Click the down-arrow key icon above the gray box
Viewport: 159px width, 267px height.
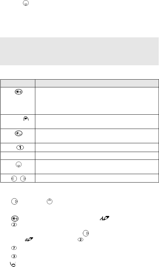click(26, 3)
